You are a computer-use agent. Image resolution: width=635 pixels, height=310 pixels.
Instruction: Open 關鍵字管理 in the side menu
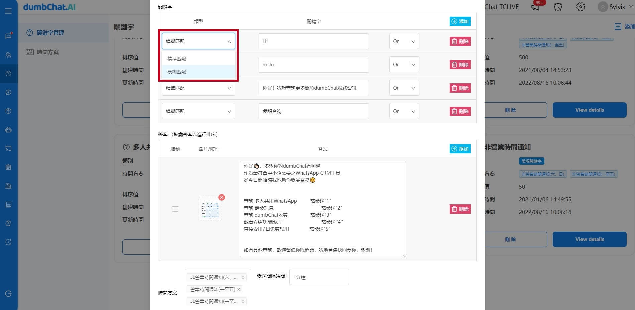click(x=63, y=33)
